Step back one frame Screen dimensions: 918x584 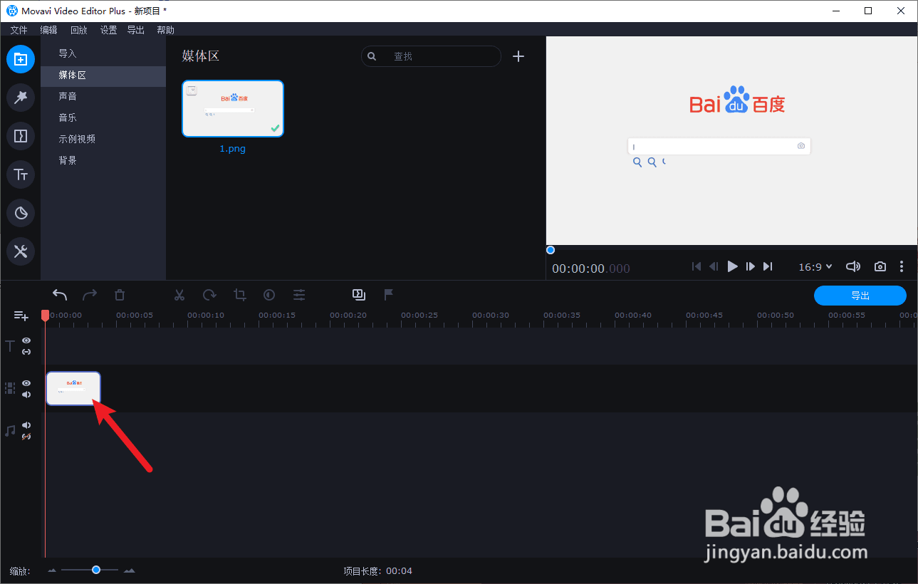point(714,266)
